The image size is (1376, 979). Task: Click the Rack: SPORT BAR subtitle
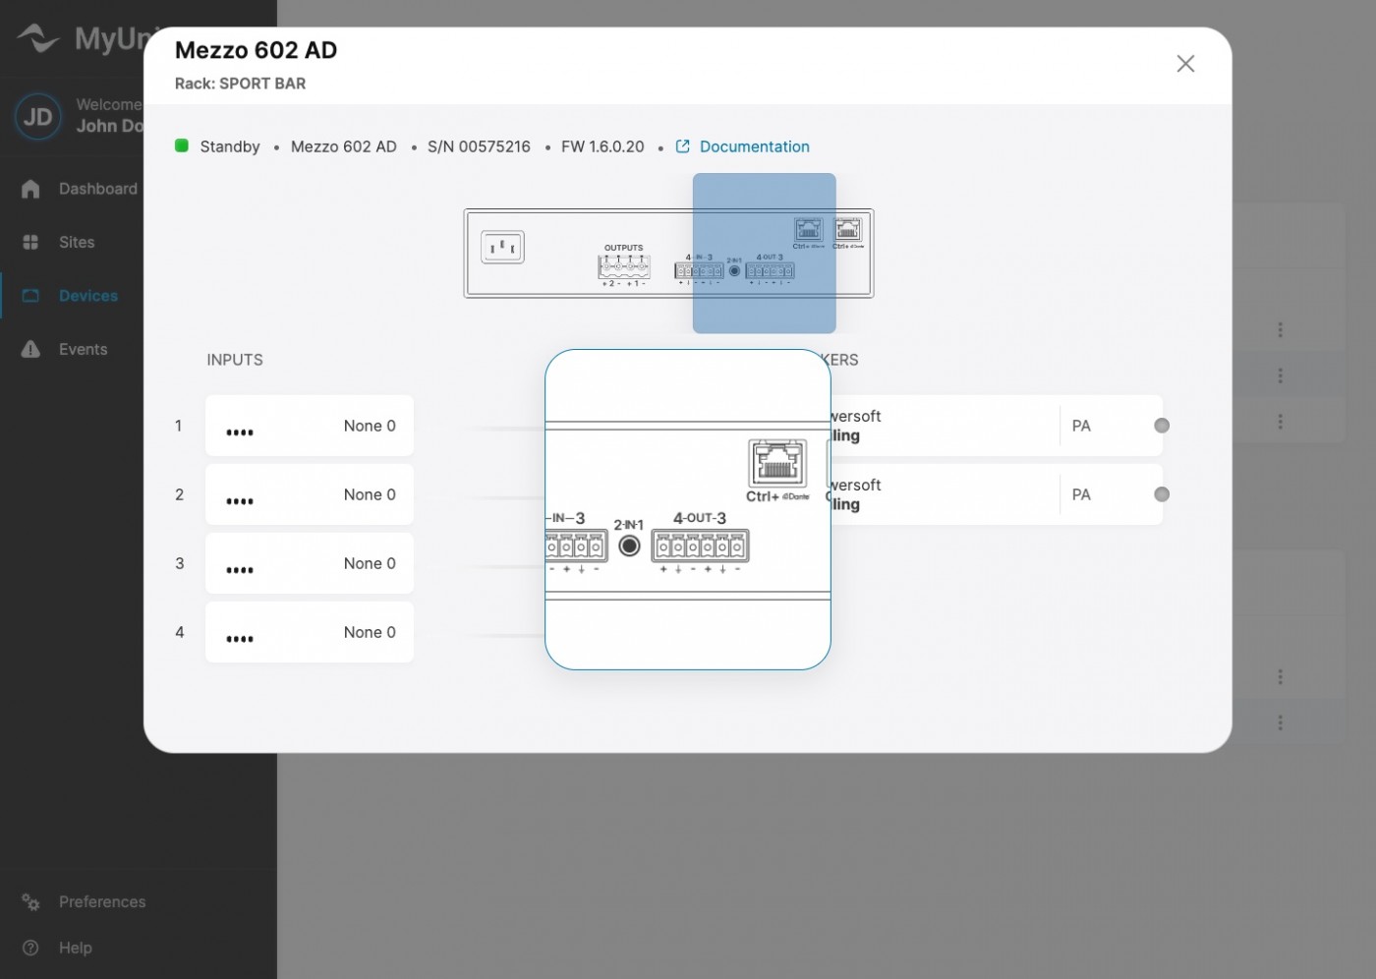click(240, 84)
